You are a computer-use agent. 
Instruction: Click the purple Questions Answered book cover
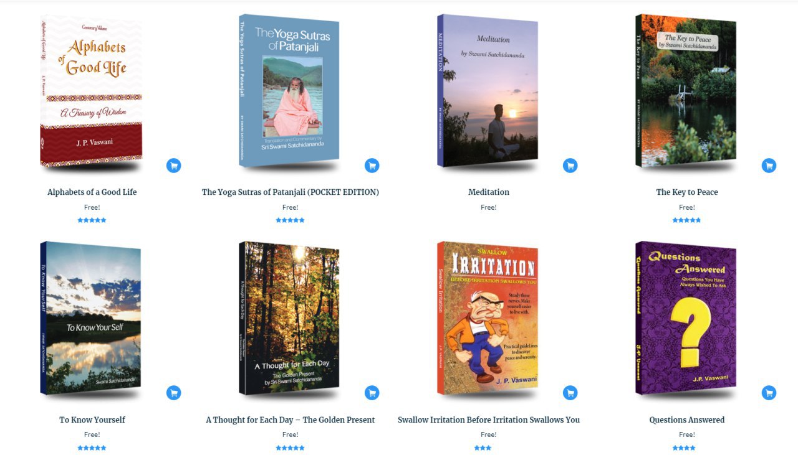(686, 317)
